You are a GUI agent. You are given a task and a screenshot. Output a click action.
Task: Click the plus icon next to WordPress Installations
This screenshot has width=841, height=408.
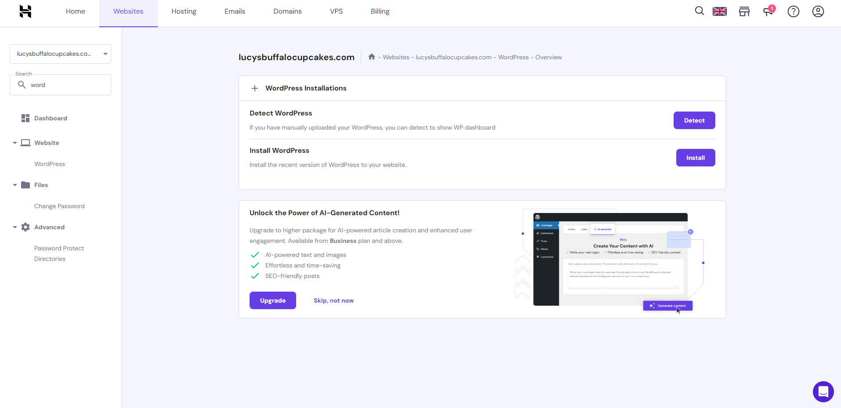[x=255, y=88]
